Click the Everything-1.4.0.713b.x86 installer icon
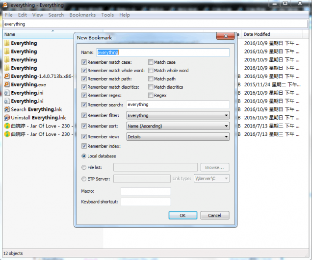312x260 pixels. 7,76
